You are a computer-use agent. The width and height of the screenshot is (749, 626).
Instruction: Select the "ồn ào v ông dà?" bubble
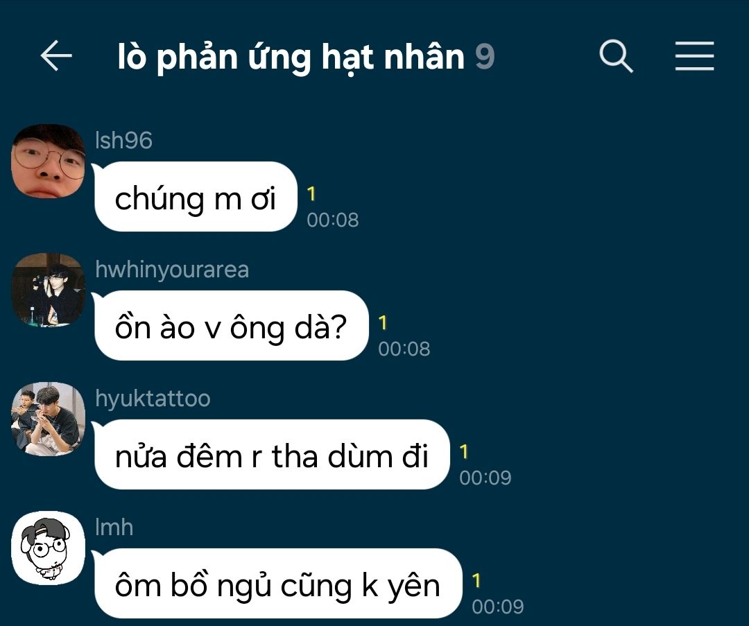pyautogui.click(x=232, y=326)
